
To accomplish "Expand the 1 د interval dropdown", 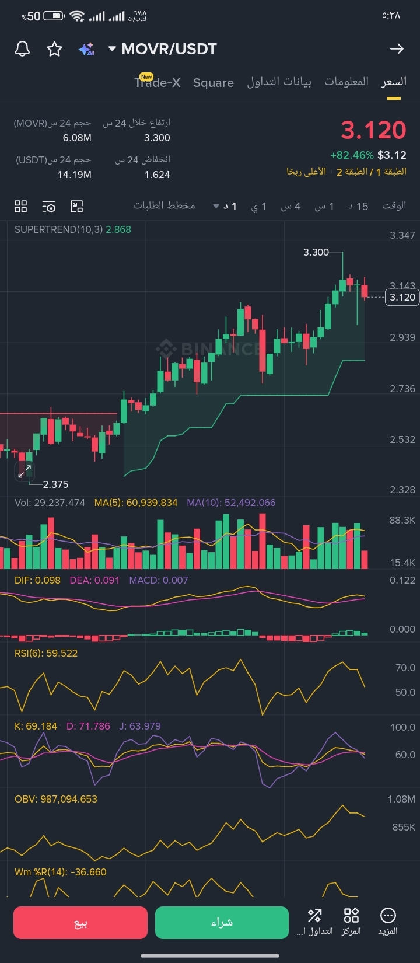I will (225, 206).
